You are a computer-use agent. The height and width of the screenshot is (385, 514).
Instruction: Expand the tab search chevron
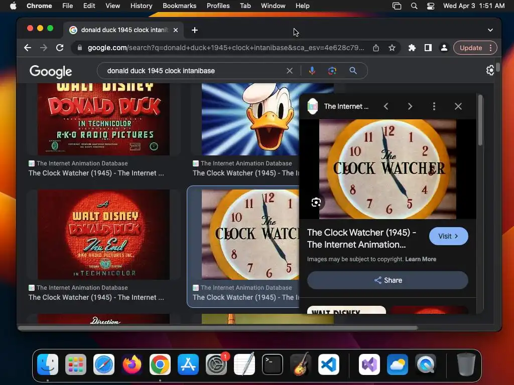[490, 30]
